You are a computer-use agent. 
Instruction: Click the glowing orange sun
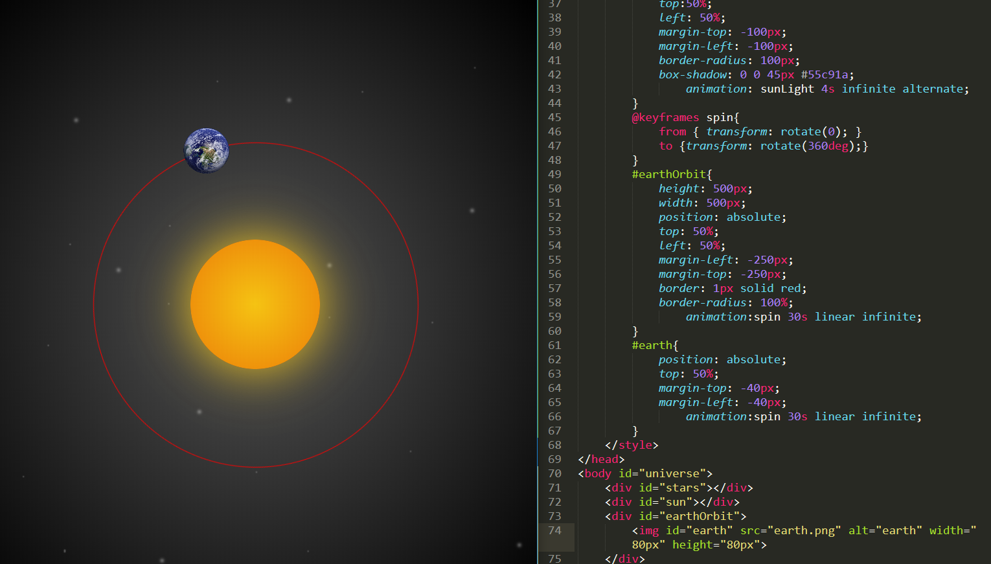(255, 304)
